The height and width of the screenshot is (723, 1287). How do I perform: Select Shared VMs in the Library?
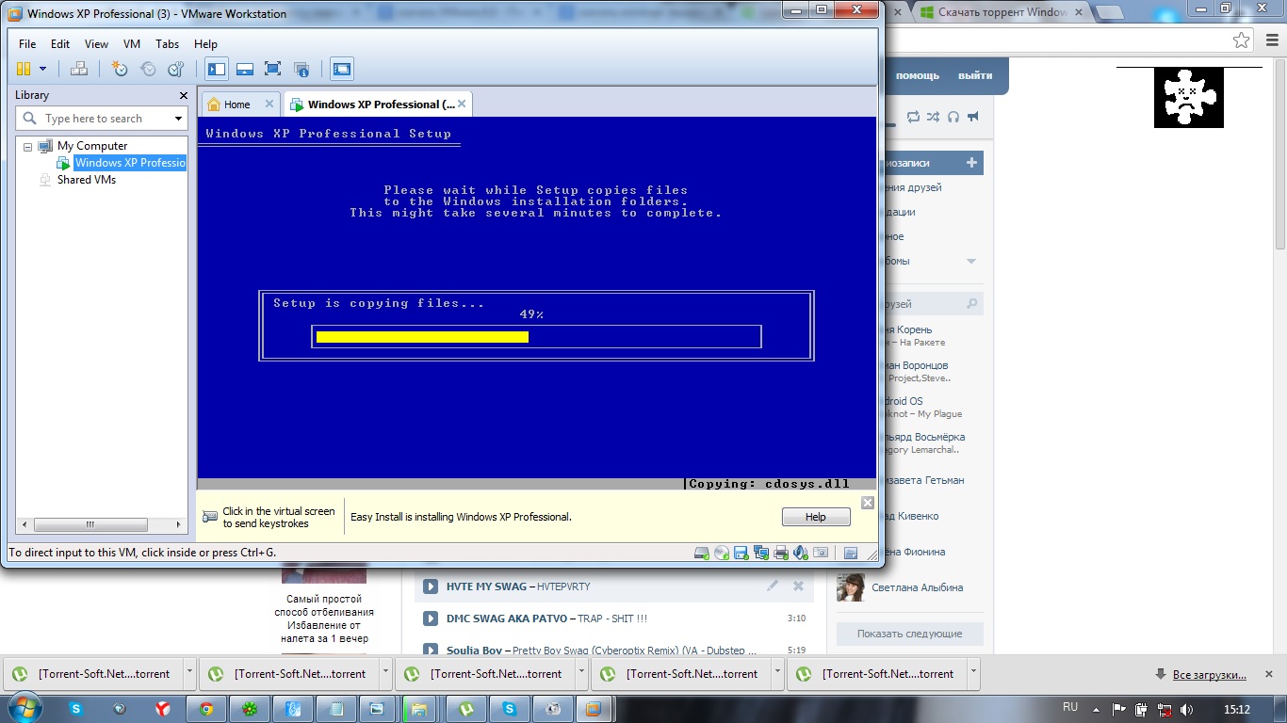tap(87, 180)
